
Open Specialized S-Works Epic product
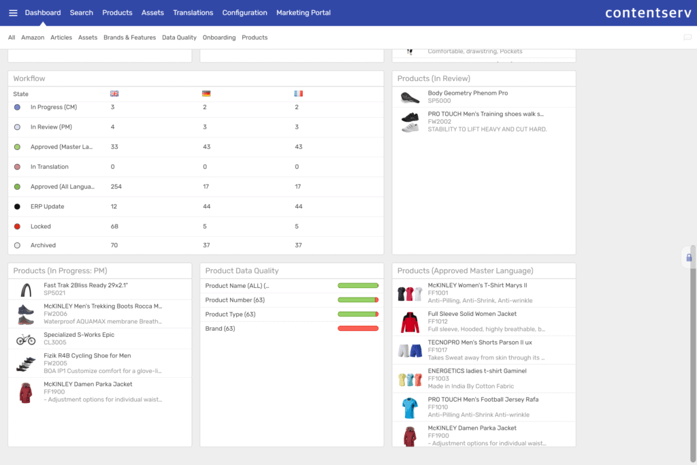(79, 335)
